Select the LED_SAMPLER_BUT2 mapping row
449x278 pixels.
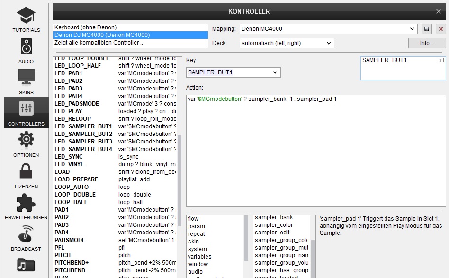(116, 134)
